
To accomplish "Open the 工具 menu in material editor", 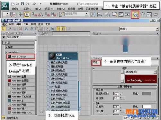I will coord(48,24).
